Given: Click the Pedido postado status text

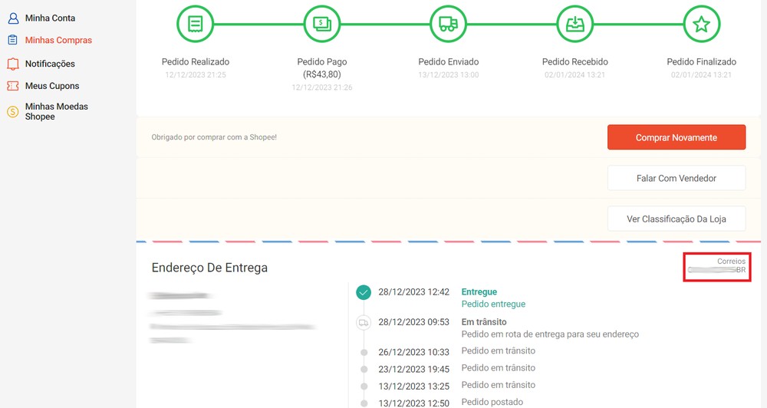Looking at the screenshot, I should click(x=492, y=402).
